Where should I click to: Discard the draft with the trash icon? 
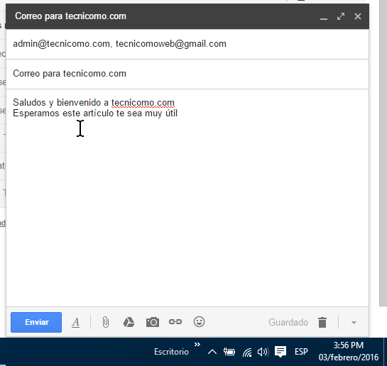pyautogui.click(x=322, y=322)
